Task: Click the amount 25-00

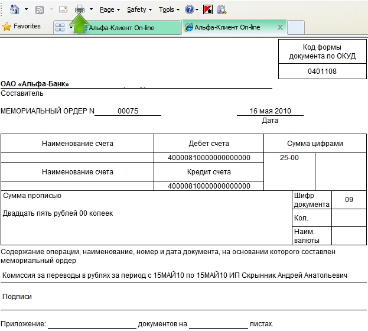Action: click(x=289, y=158)
